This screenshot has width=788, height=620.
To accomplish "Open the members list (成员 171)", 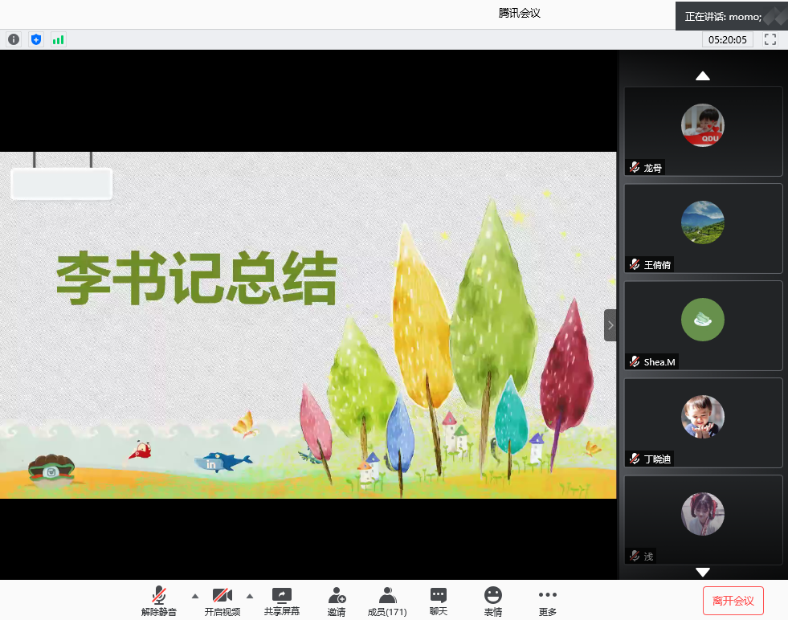I will 387,601.
